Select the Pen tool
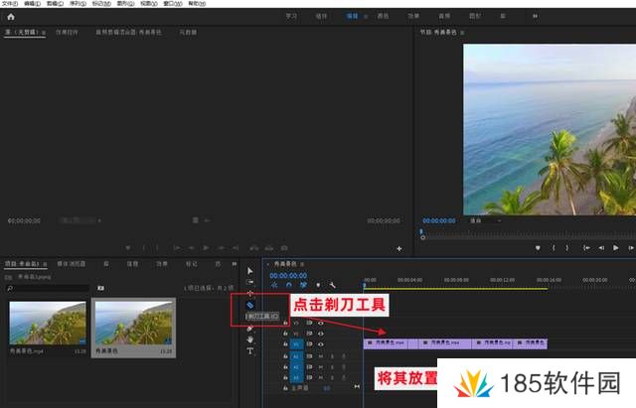The width and height of the screenshot is (636, 408). [250, 328]
